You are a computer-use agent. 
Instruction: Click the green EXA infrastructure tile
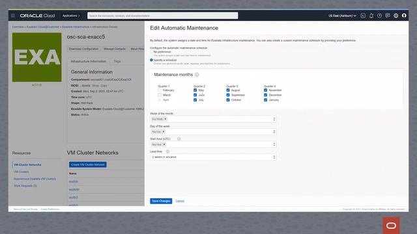[x=36, y=57]
